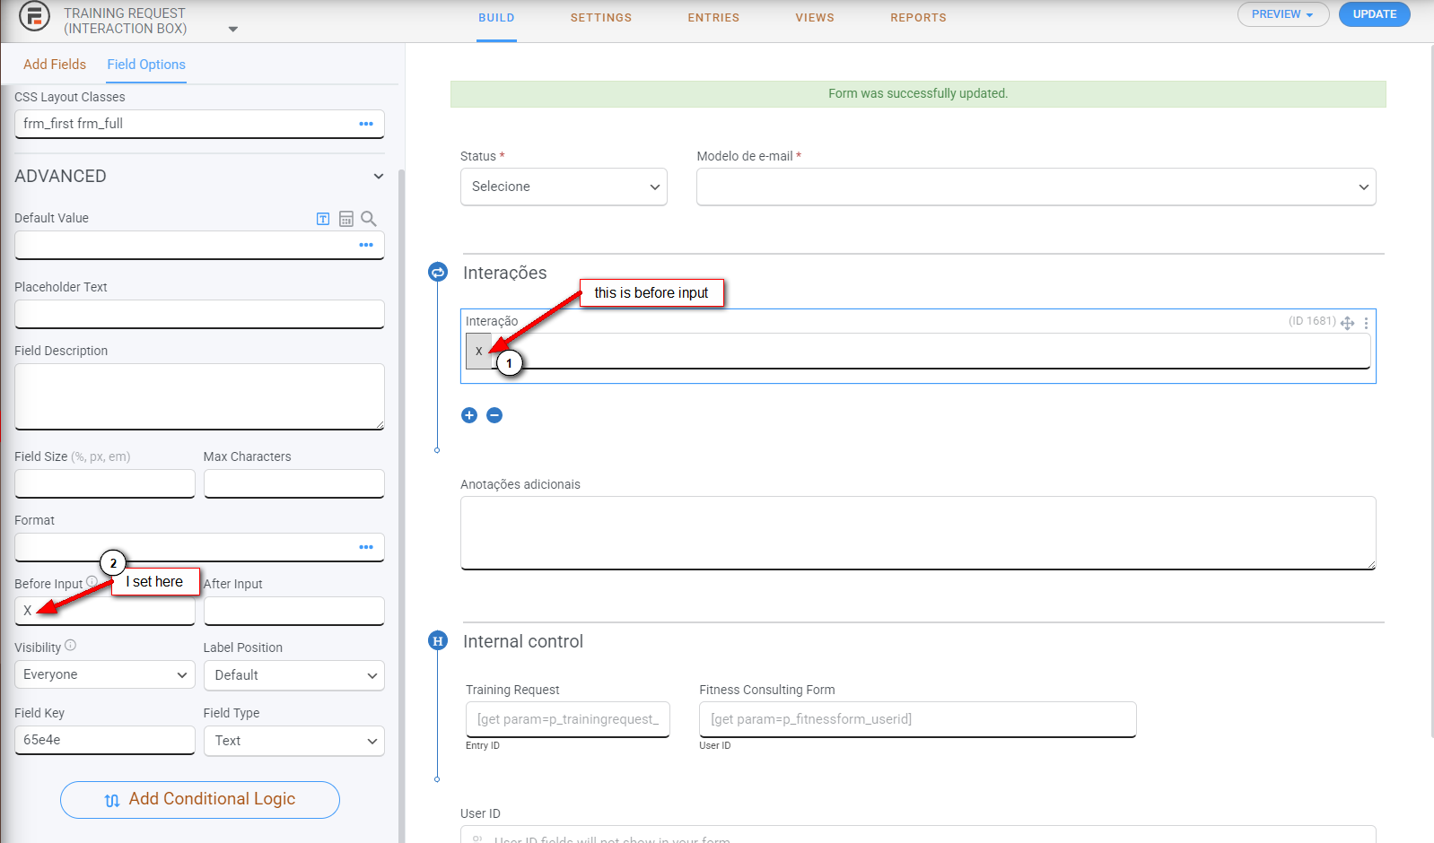Click the magnifier icon beside Default Value

pyautogui.click(x=369, y=219)
